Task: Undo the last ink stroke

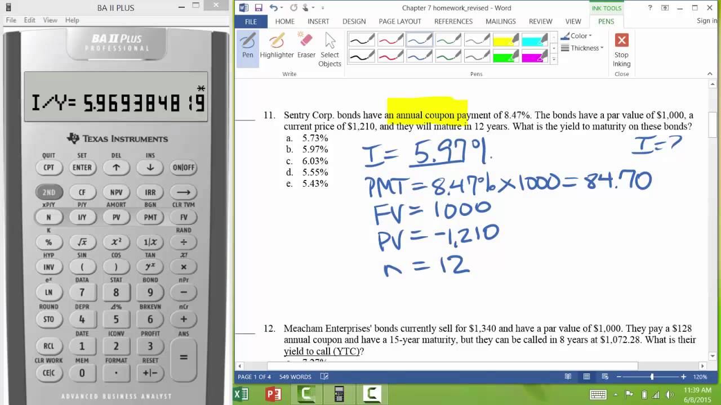Action: coord(273,8)
